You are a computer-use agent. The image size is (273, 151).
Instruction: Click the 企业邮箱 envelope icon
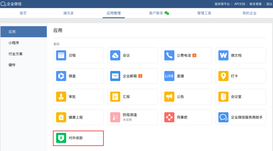coord(115,76)
